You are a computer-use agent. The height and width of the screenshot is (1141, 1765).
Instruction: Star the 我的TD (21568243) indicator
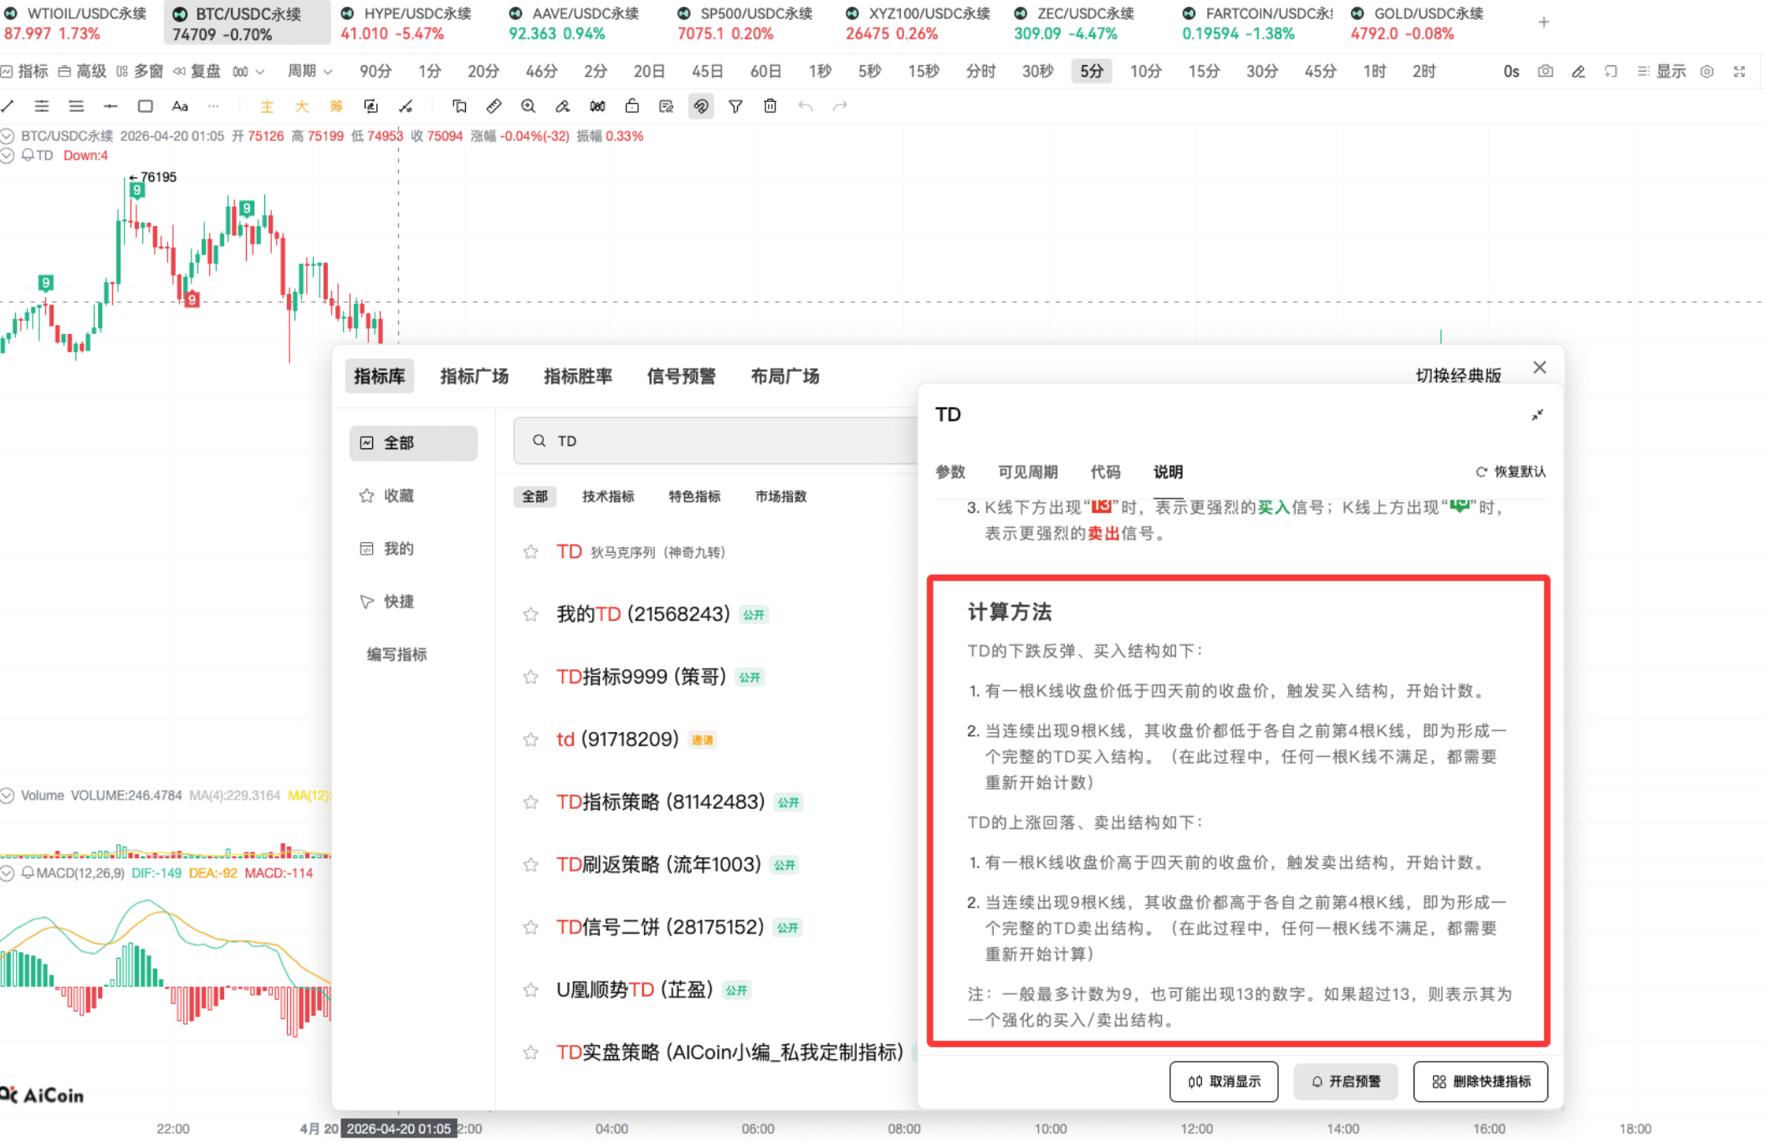530,613
